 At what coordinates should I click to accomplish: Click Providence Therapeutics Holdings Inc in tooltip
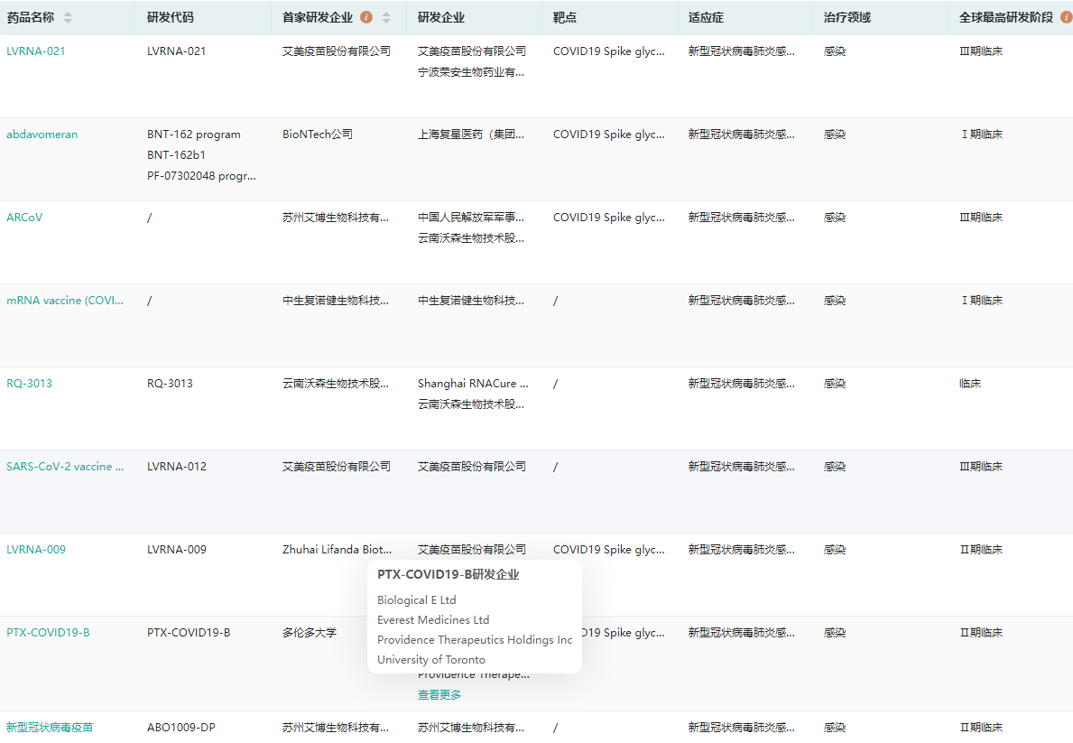click(474, 639)
